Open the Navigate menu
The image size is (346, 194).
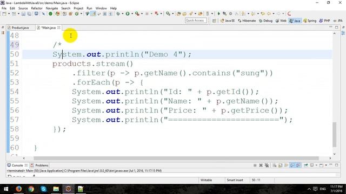tap(52, 8)
